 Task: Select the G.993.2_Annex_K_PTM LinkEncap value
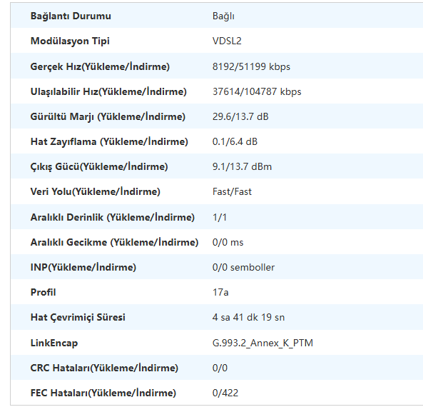coord(263,343)
